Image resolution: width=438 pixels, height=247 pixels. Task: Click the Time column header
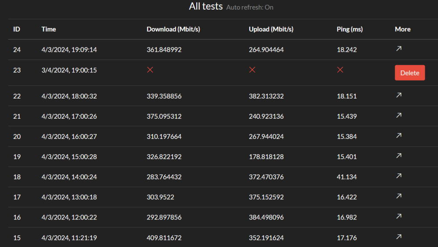(49, 29)
